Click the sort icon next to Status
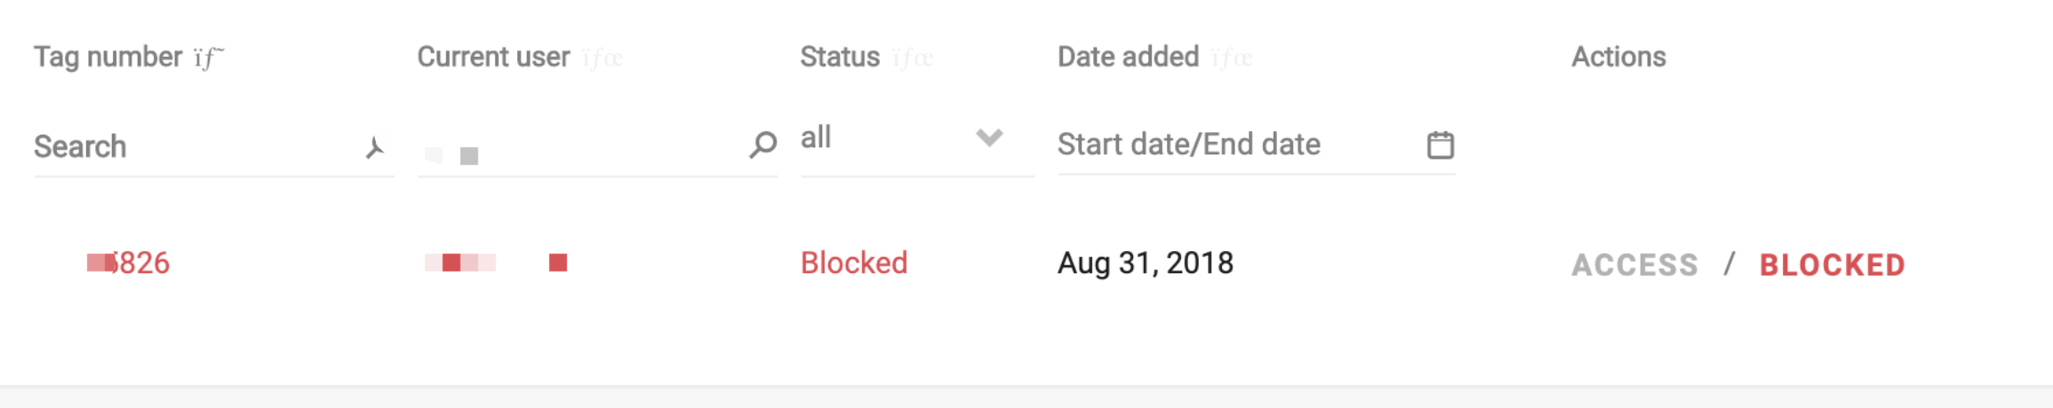The width and height of the screenshot is (2053, 408). 912,59
